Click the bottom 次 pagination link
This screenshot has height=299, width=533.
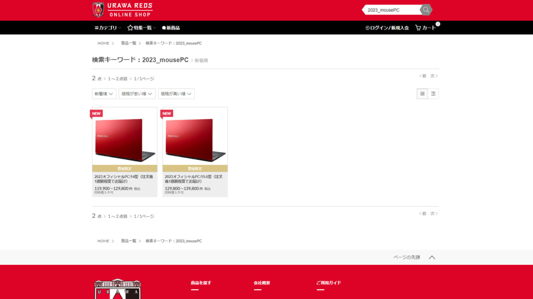[x=434, y=214]
